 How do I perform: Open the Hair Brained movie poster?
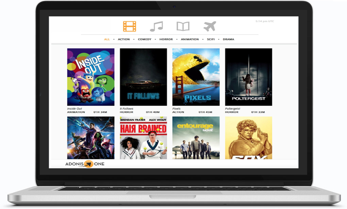tap(144, 138)
